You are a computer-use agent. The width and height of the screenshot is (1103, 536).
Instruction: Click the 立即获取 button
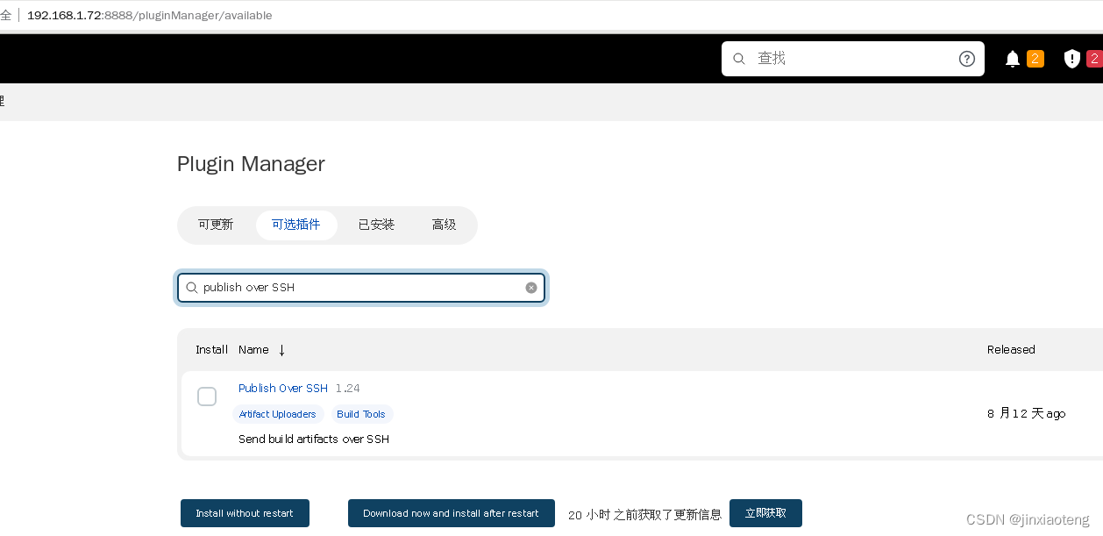pos(765,513)
